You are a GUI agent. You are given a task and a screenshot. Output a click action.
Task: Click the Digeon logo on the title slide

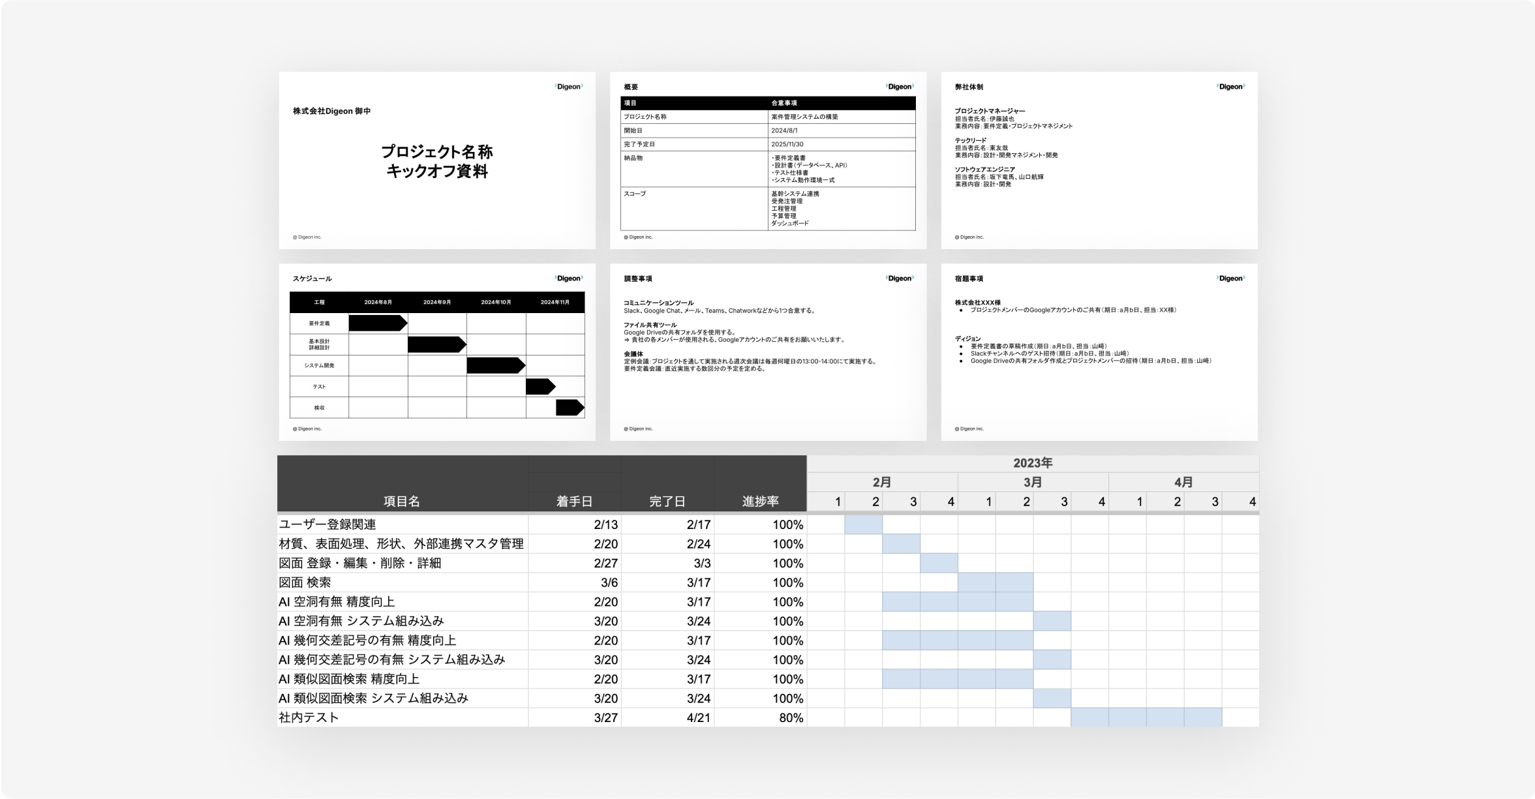(568, 87)
